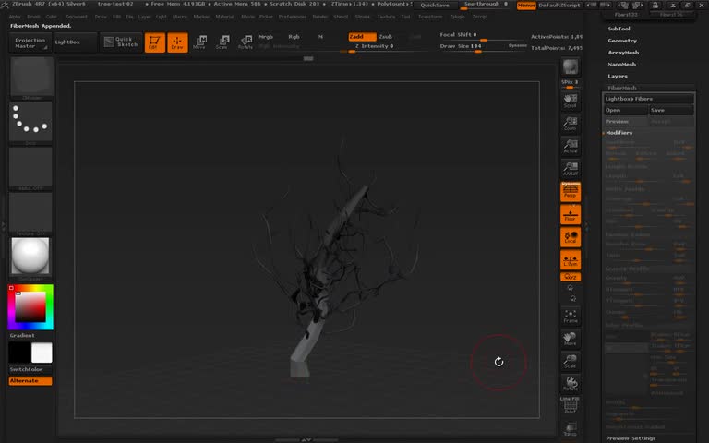This screenshot has height=443, width=709.
Task: Click the material sphere thumbnail
Action: point(30,257)
